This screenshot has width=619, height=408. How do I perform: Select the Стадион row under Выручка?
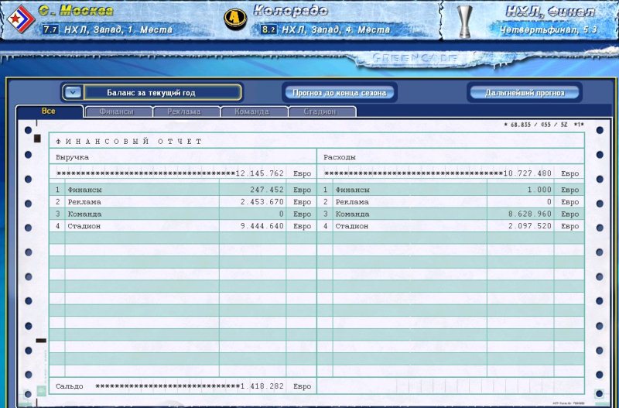pyautogui.click(x=183, y=226)
